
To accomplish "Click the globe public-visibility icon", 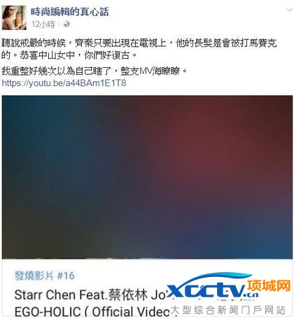I will click(66, 24).
